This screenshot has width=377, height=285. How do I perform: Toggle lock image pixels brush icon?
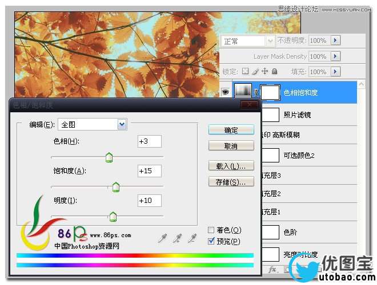pyautogui.click(x=255, y=71)
